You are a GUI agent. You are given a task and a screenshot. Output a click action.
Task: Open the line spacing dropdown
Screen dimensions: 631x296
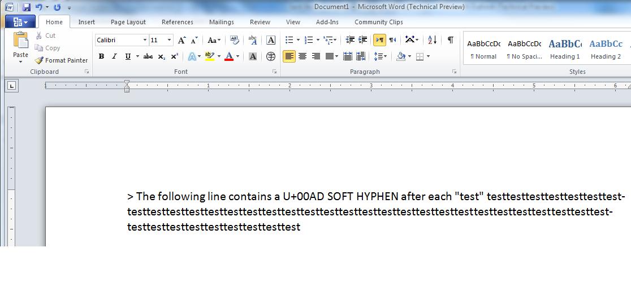(381, 56)
